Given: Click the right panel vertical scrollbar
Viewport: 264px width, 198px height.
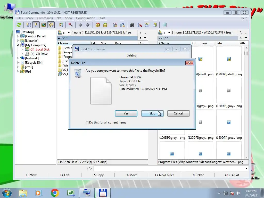Looking at the screenshot, I should click(x=246, y=102).
